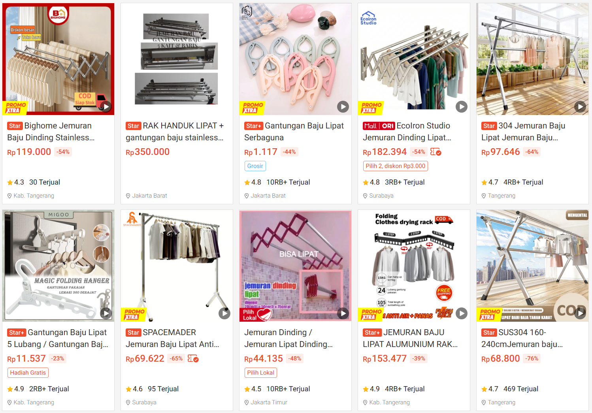Click voucher icon beside Rp182.394 price
The image size is (592, 413).
436,152
